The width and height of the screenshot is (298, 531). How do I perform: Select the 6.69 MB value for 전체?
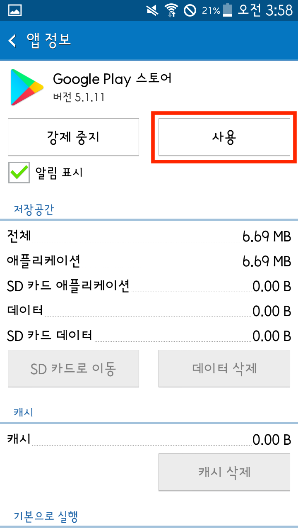267,236
